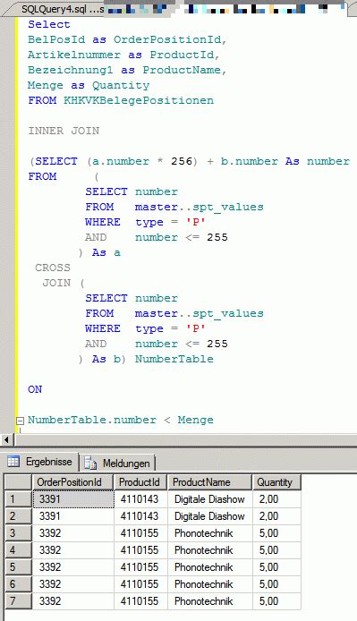Select result row 4 header
The height and width of the screenshot is (621, 357).
[18, 550]
